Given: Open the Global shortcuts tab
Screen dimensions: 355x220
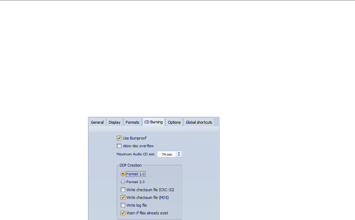Looking at the screenshot, I should tap(199, 122).
